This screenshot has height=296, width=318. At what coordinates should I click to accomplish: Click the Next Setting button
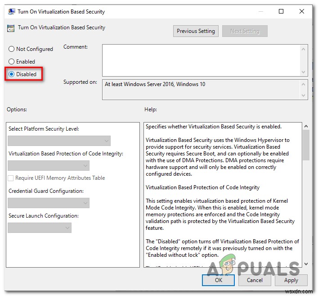[245, 31]
